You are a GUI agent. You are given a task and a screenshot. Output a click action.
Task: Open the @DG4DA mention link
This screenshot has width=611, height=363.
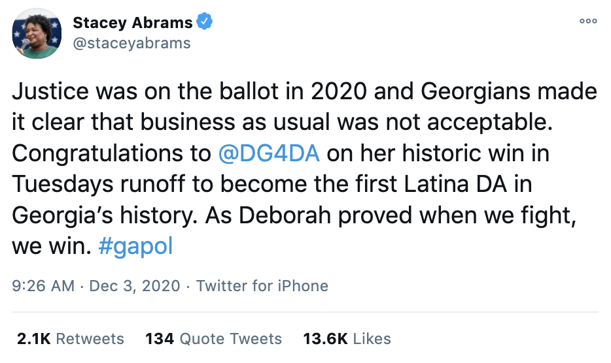pos(269,153)
